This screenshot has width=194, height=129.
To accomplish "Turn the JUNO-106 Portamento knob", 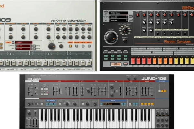I will coord(29,104).
